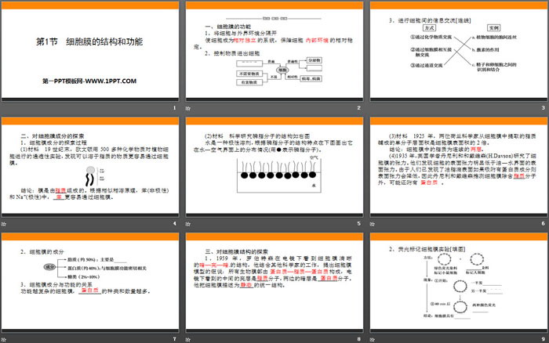This screenshot has height=343, width=549.
Task: Click slide number 1 label
Action: click(x=174, y=108)
